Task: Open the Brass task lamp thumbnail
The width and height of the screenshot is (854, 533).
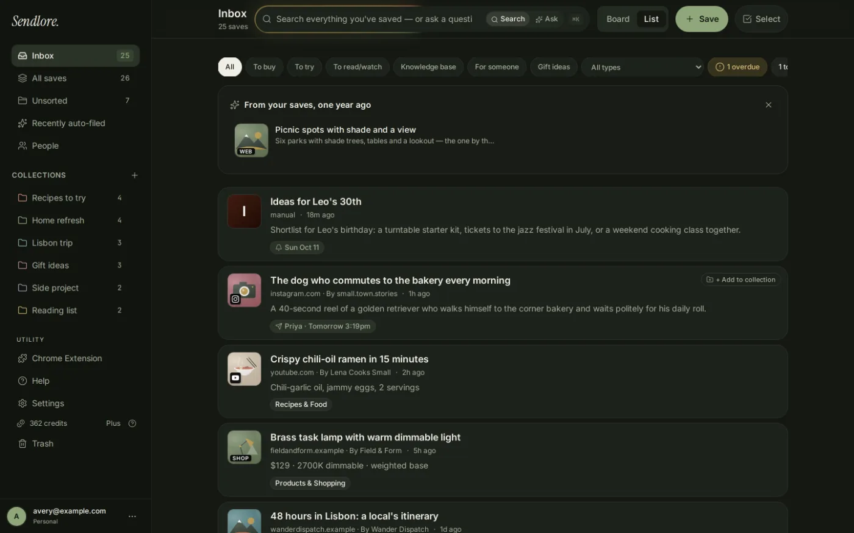Action: pyautogui.click(x=245, y=447)
